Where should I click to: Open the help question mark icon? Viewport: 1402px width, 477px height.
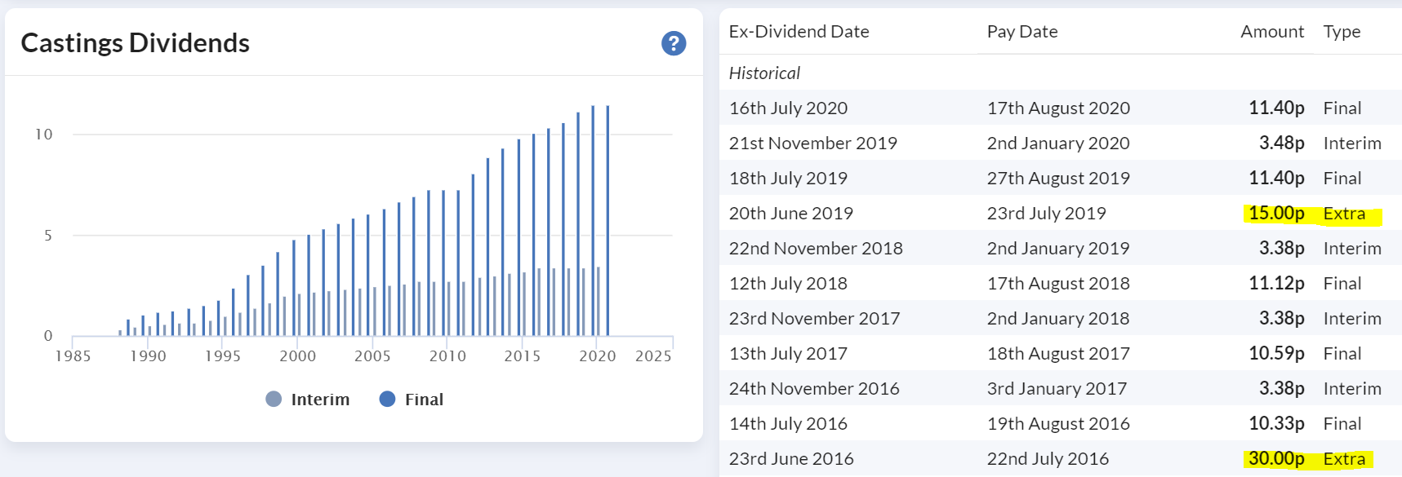(x=674, y=43)
